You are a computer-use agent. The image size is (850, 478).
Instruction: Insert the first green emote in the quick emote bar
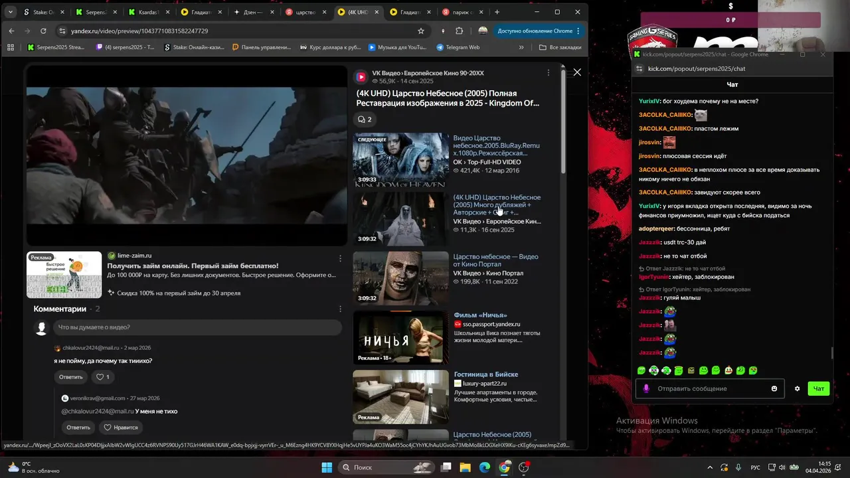click(641, 370)
